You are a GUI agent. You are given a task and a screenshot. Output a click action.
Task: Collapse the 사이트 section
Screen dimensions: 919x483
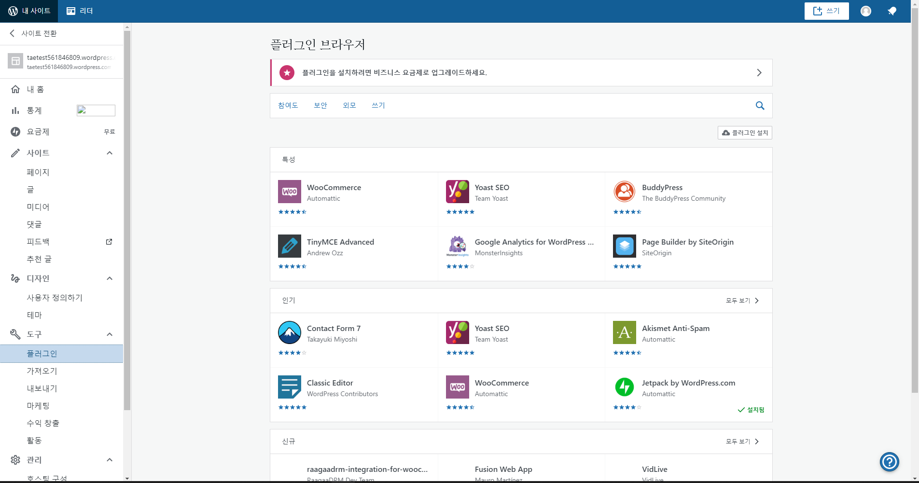pyautogui.click(x=110, y=153)
